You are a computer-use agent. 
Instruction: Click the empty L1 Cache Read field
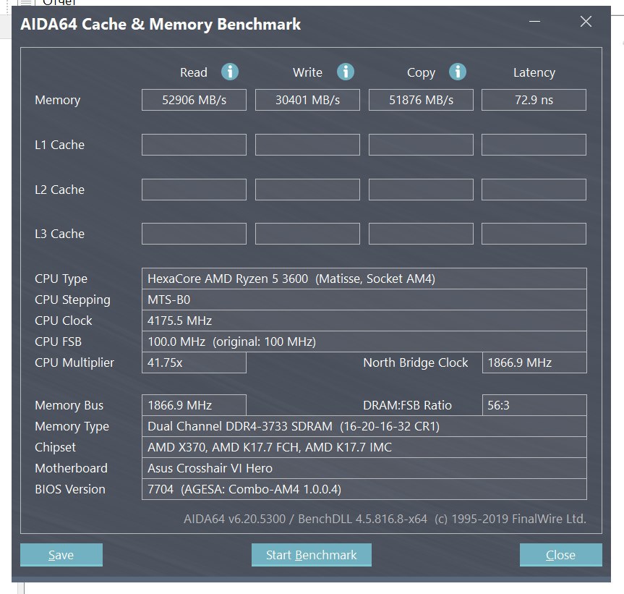pos(194,145)
